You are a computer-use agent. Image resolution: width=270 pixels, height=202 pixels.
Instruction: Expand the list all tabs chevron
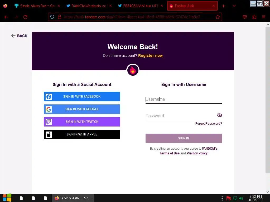pyautogui.click(x=234, y=6)
